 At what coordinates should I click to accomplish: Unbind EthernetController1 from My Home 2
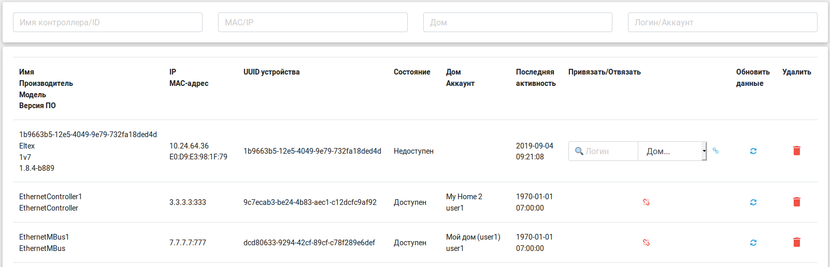click(x=646, y=202)
